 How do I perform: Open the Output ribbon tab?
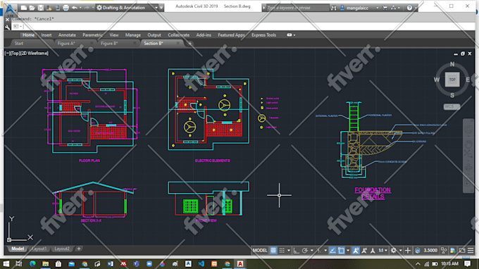(154, 35)
